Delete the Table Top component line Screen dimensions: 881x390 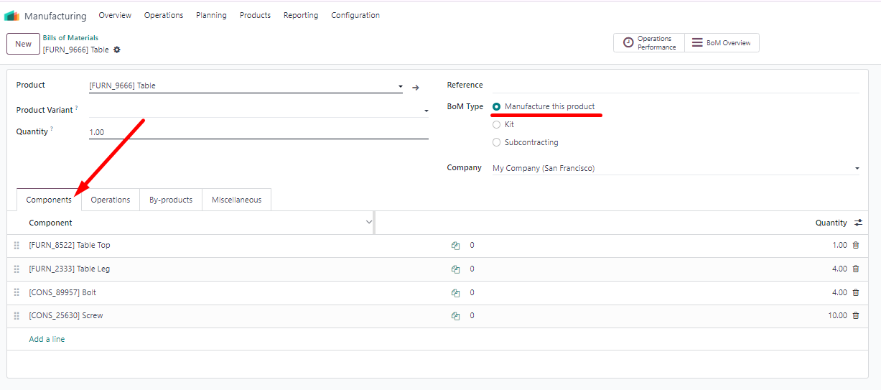click(855, 246)
